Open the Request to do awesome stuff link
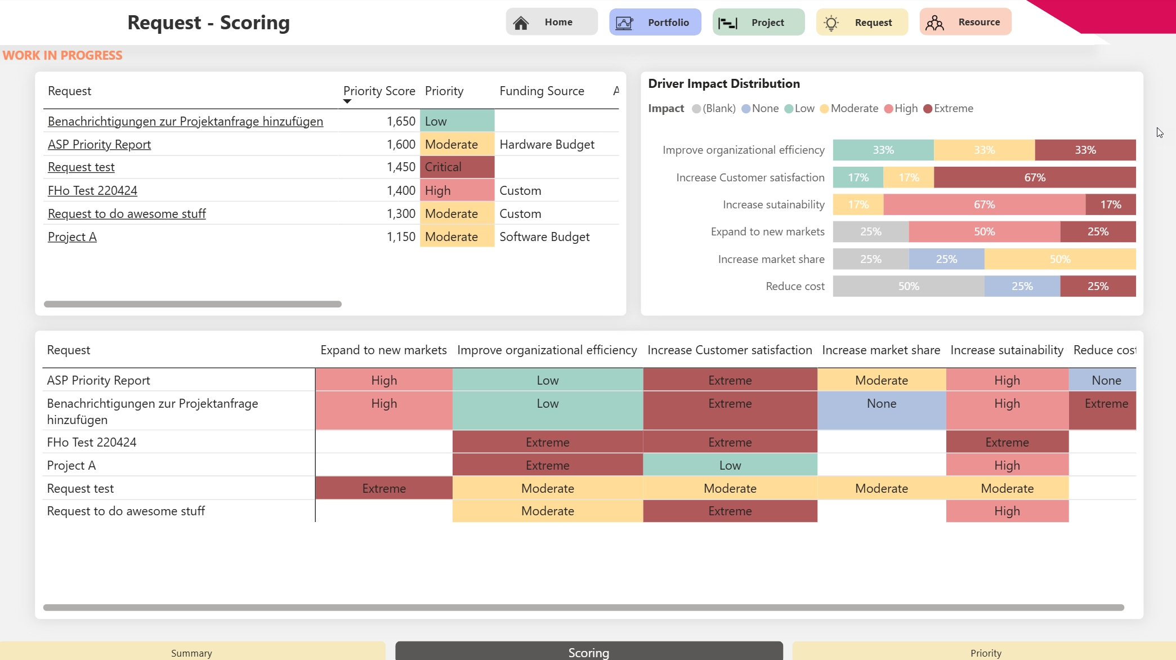 127,214
